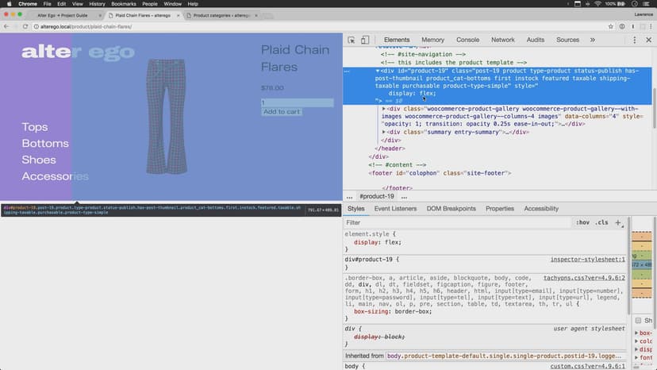Reload the page with the refresh icon
657x370 pixels.
pos(24,27)
